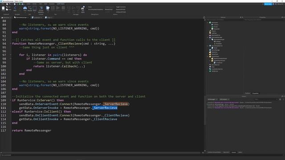Switch to the Script editor tab

[x=49, y=17]
